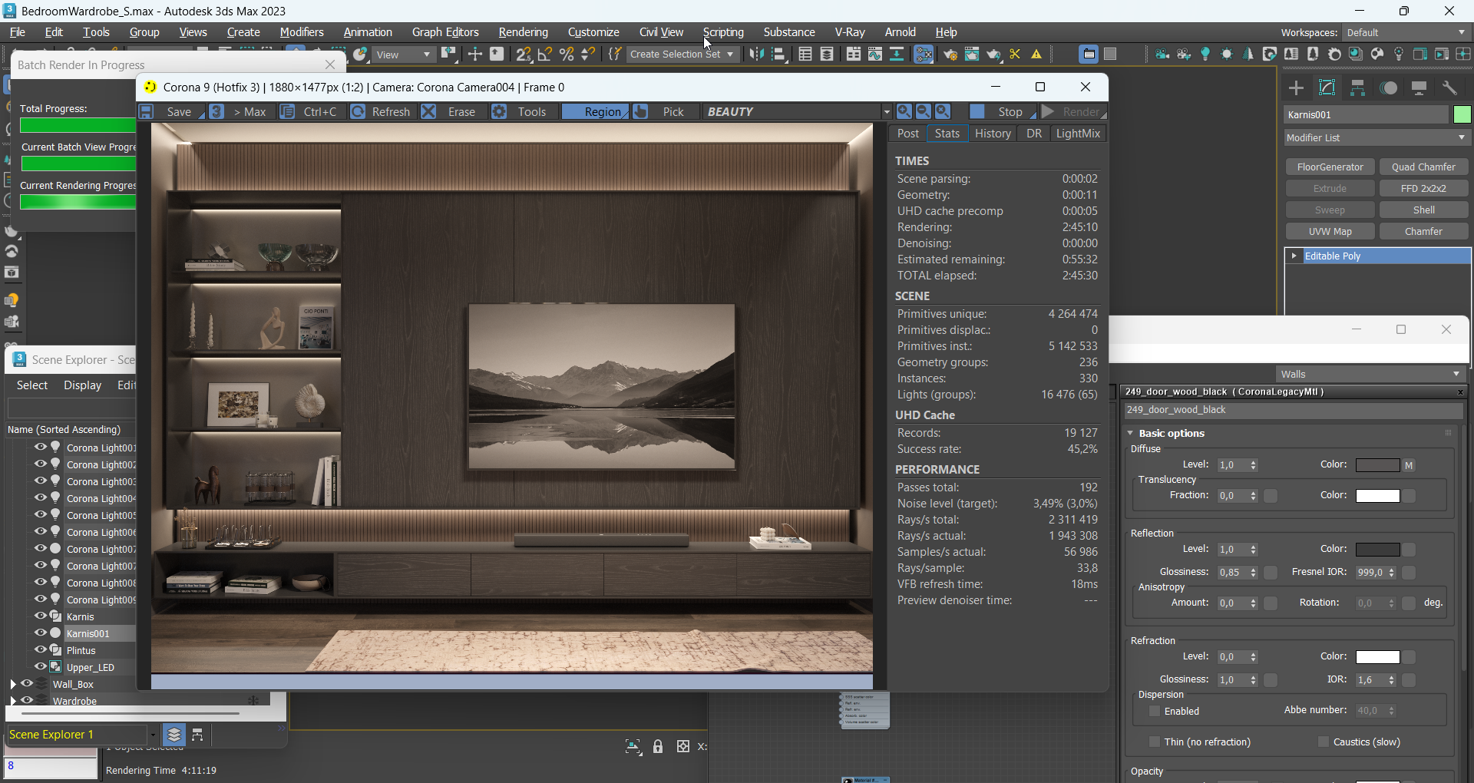The image size is (1474, 783).
Task: Click the Reflection Glossiness value field
Action: click(1232, 572)
